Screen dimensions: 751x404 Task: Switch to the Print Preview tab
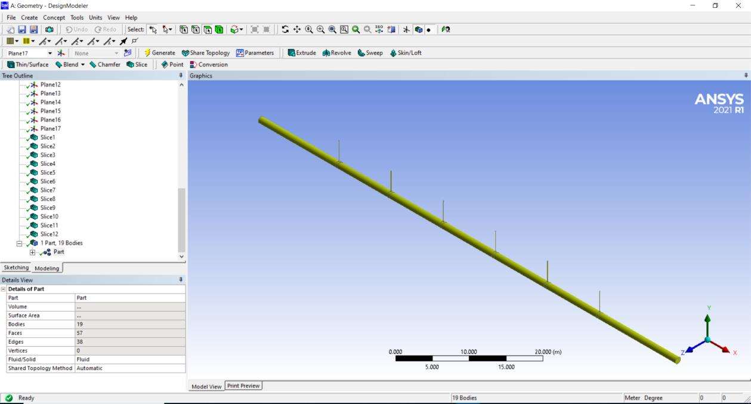point(243,386)
